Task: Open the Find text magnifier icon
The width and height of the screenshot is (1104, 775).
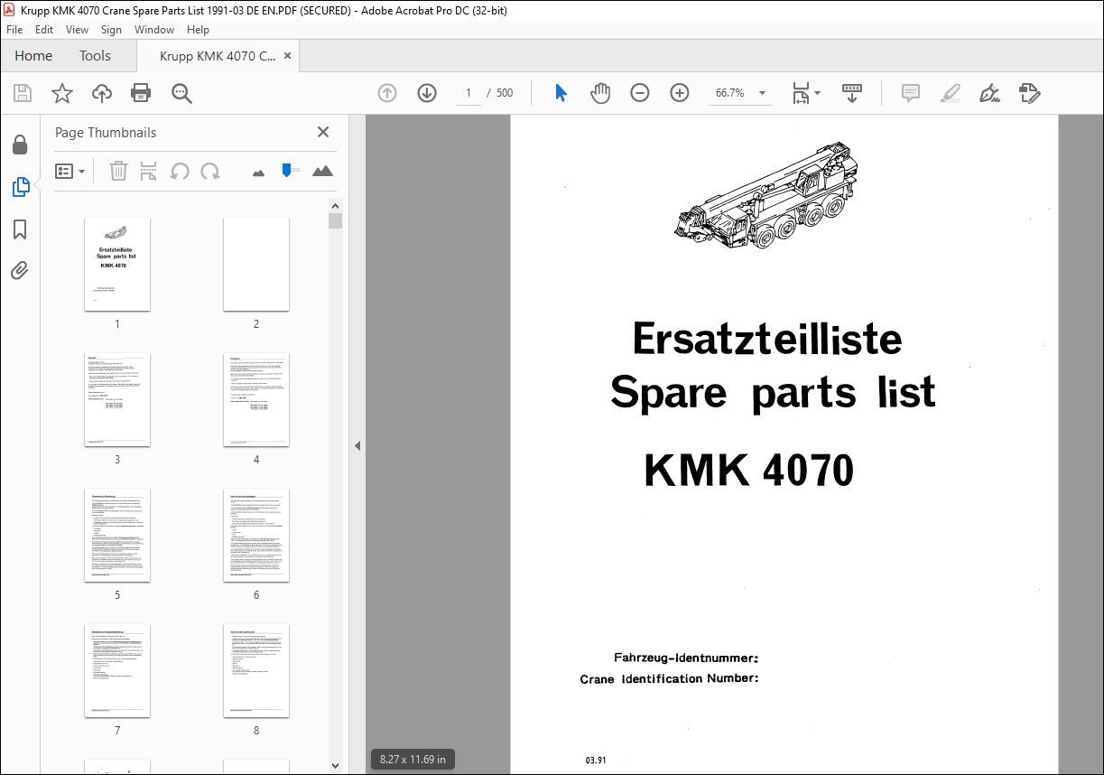Action: (181, 93)
